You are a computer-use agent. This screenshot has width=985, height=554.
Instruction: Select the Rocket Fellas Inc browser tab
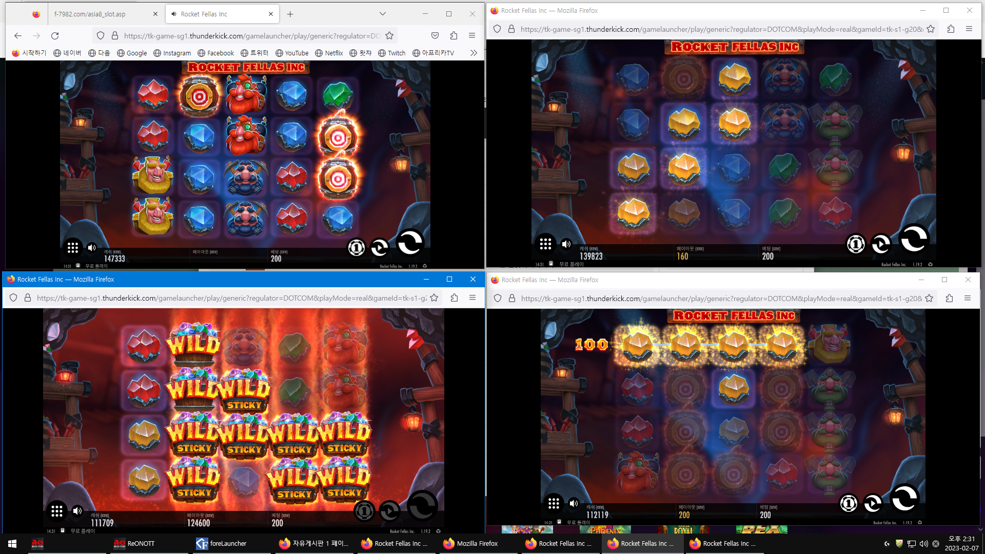(222, 14)
